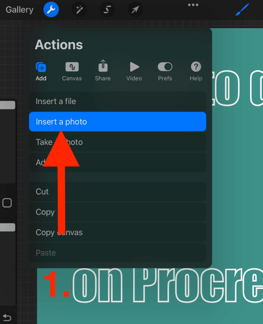Open the three-dot menu at top
Viewport: 263px width, 324px height.
193,5
